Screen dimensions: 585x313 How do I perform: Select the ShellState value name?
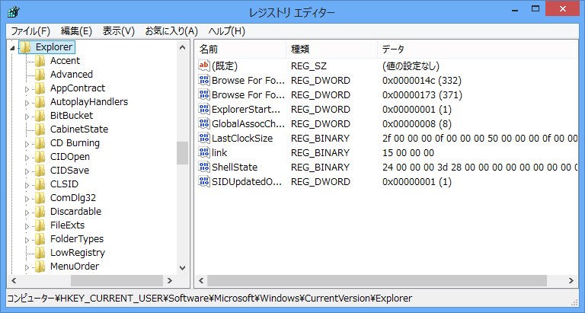pyautogui.click(x=235, y=167)
